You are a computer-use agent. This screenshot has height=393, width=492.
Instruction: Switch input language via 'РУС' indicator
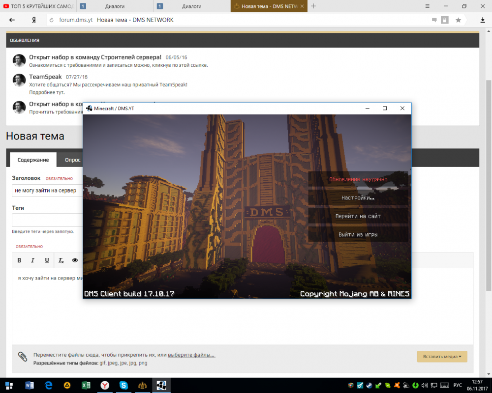pos(457,385)
